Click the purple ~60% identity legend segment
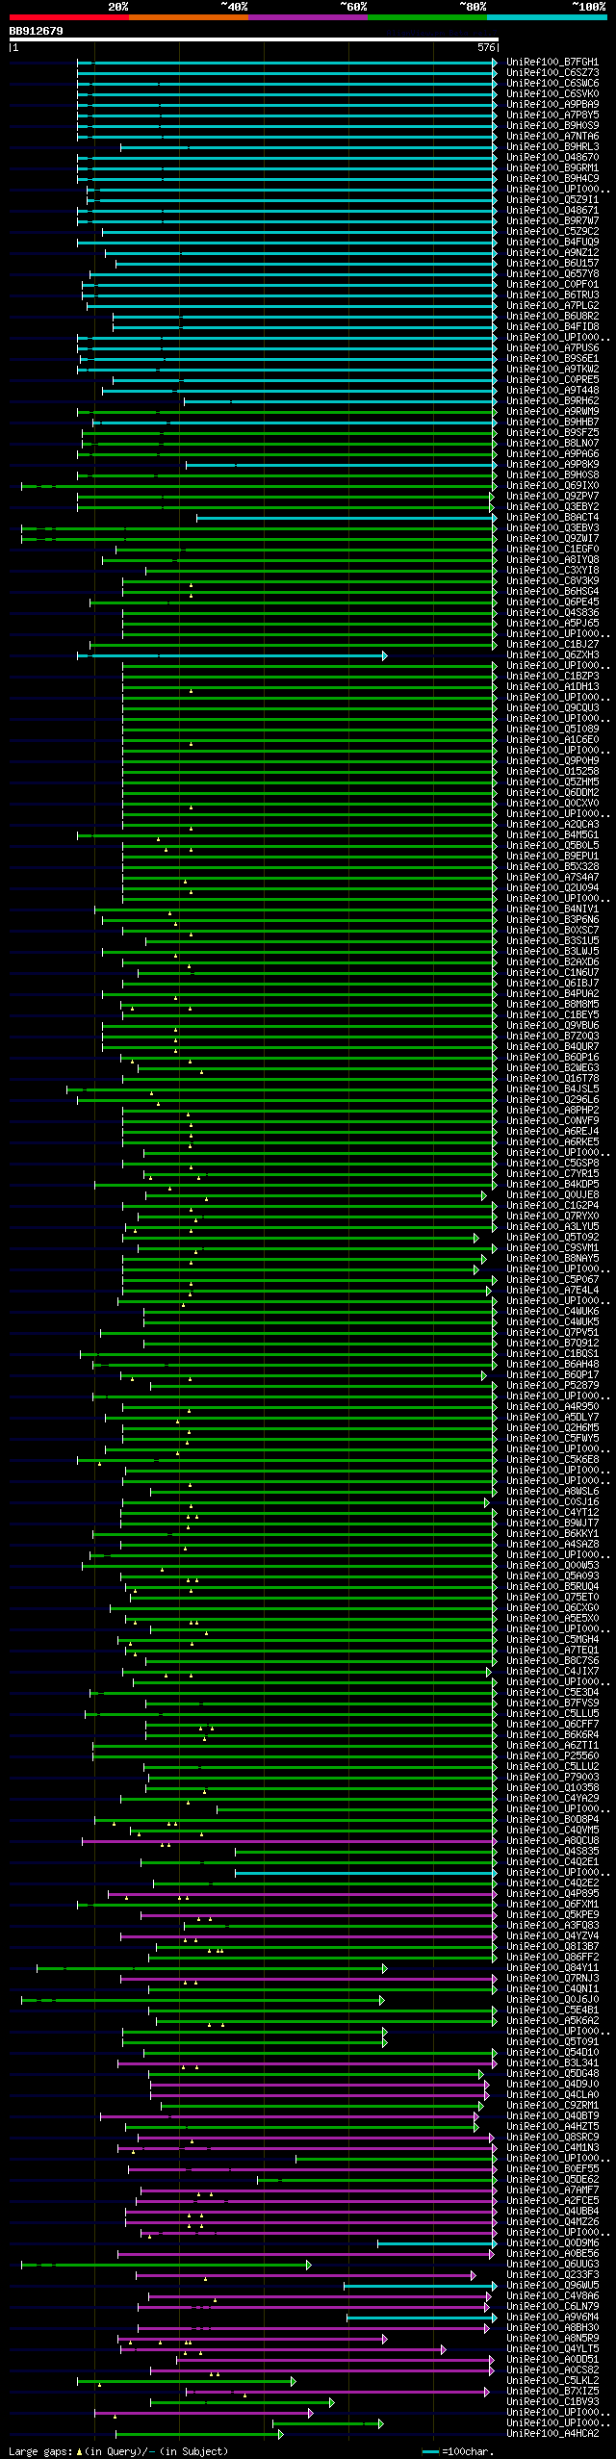 pos(308,17)
